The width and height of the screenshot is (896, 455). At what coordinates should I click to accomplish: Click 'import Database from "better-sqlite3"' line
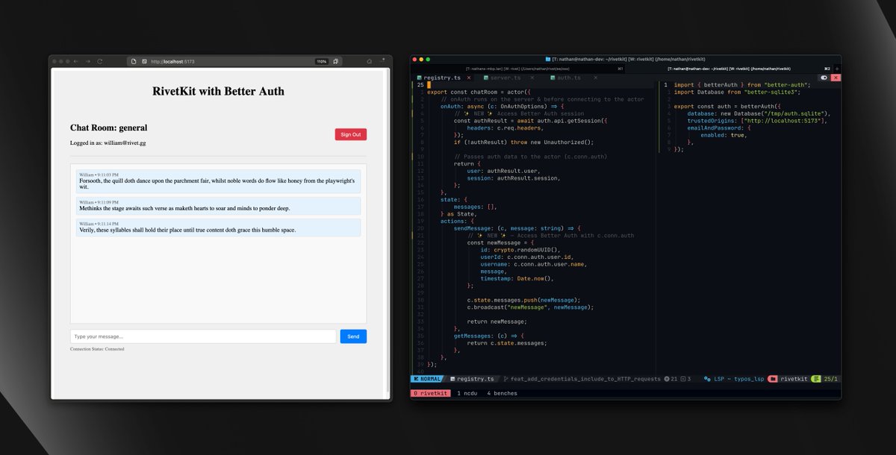click(x=737, y=92)
